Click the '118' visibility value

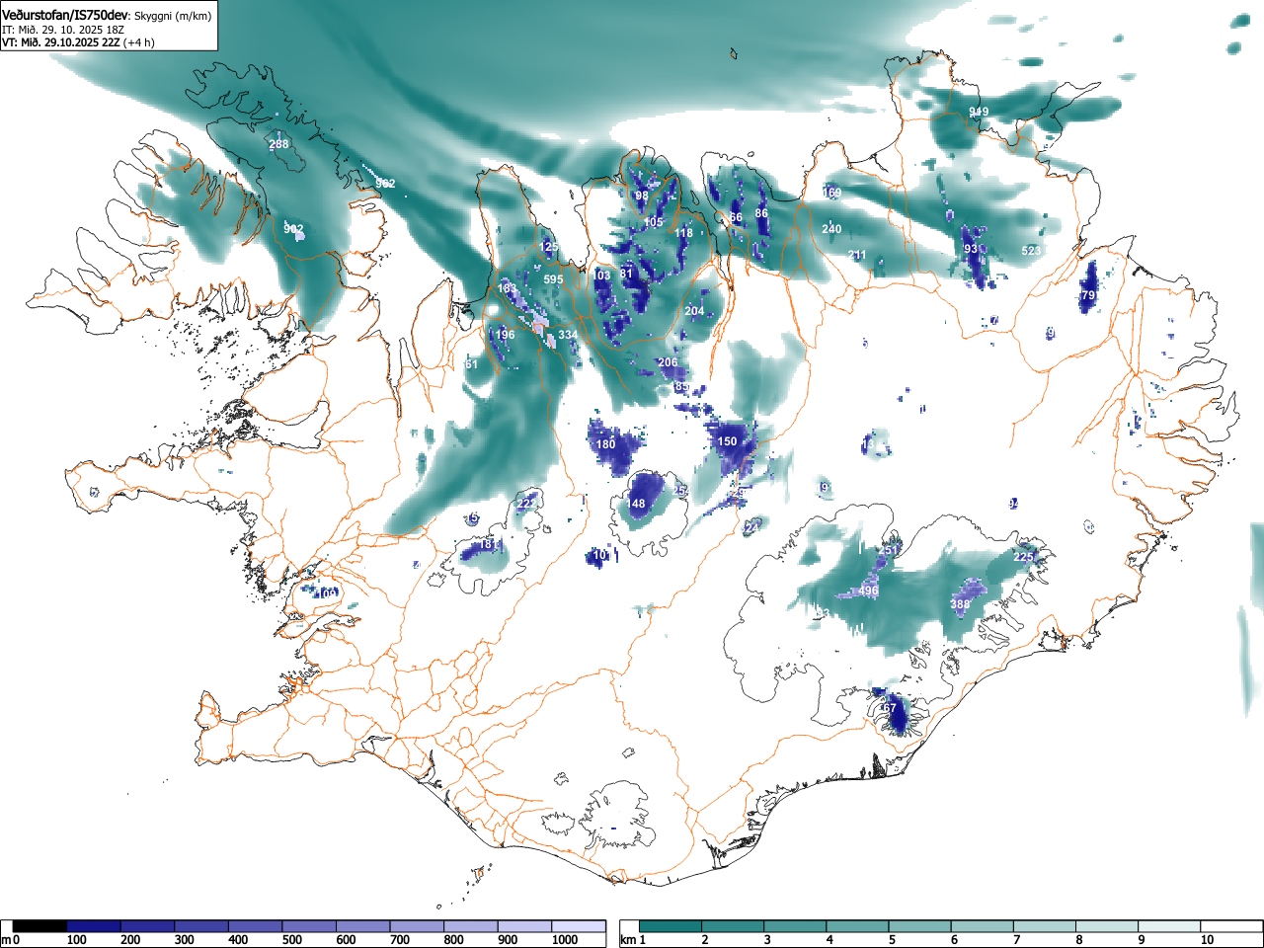683,234
